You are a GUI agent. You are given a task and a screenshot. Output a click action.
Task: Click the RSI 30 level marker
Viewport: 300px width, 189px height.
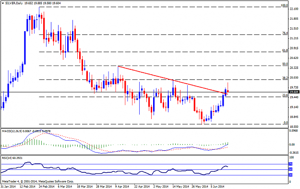pyautogui.click(x=290, y=175)
